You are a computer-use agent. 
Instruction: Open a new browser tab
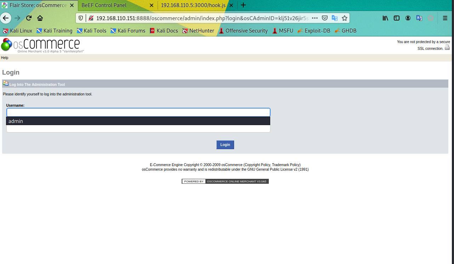(x=243, y=5)
